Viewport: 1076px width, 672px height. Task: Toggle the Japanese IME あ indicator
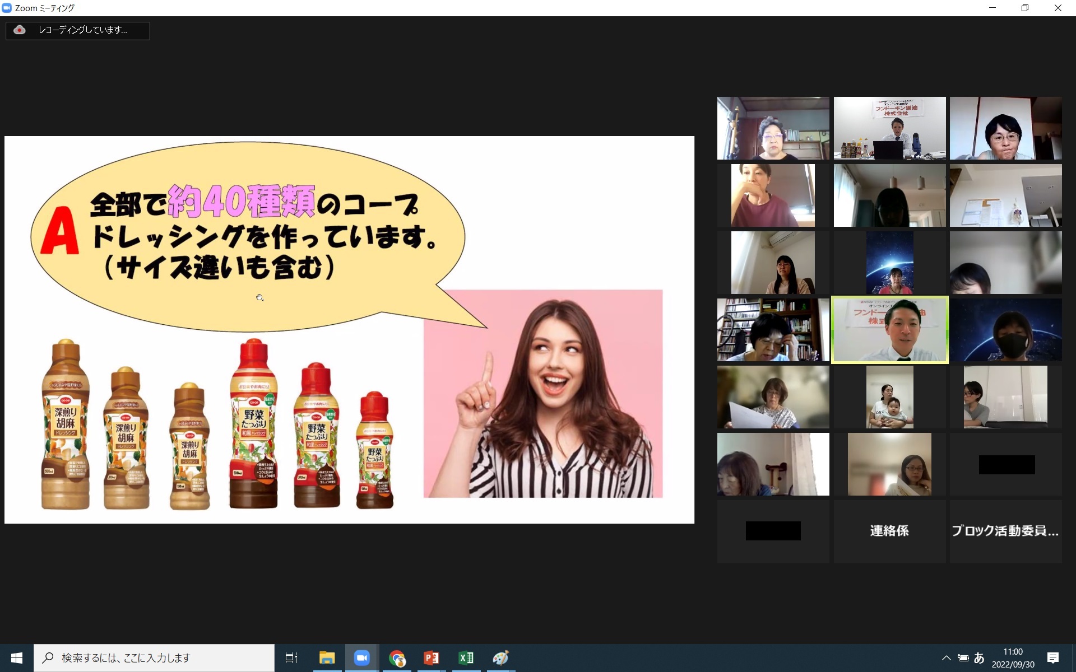click(x=979, y=658)
